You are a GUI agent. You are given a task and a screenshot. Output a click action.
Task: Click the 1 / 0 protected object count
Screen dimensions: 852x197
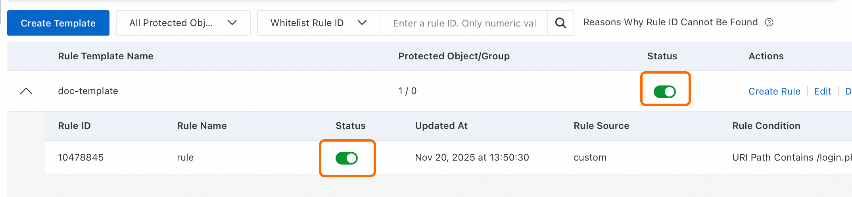pos(407,91)
